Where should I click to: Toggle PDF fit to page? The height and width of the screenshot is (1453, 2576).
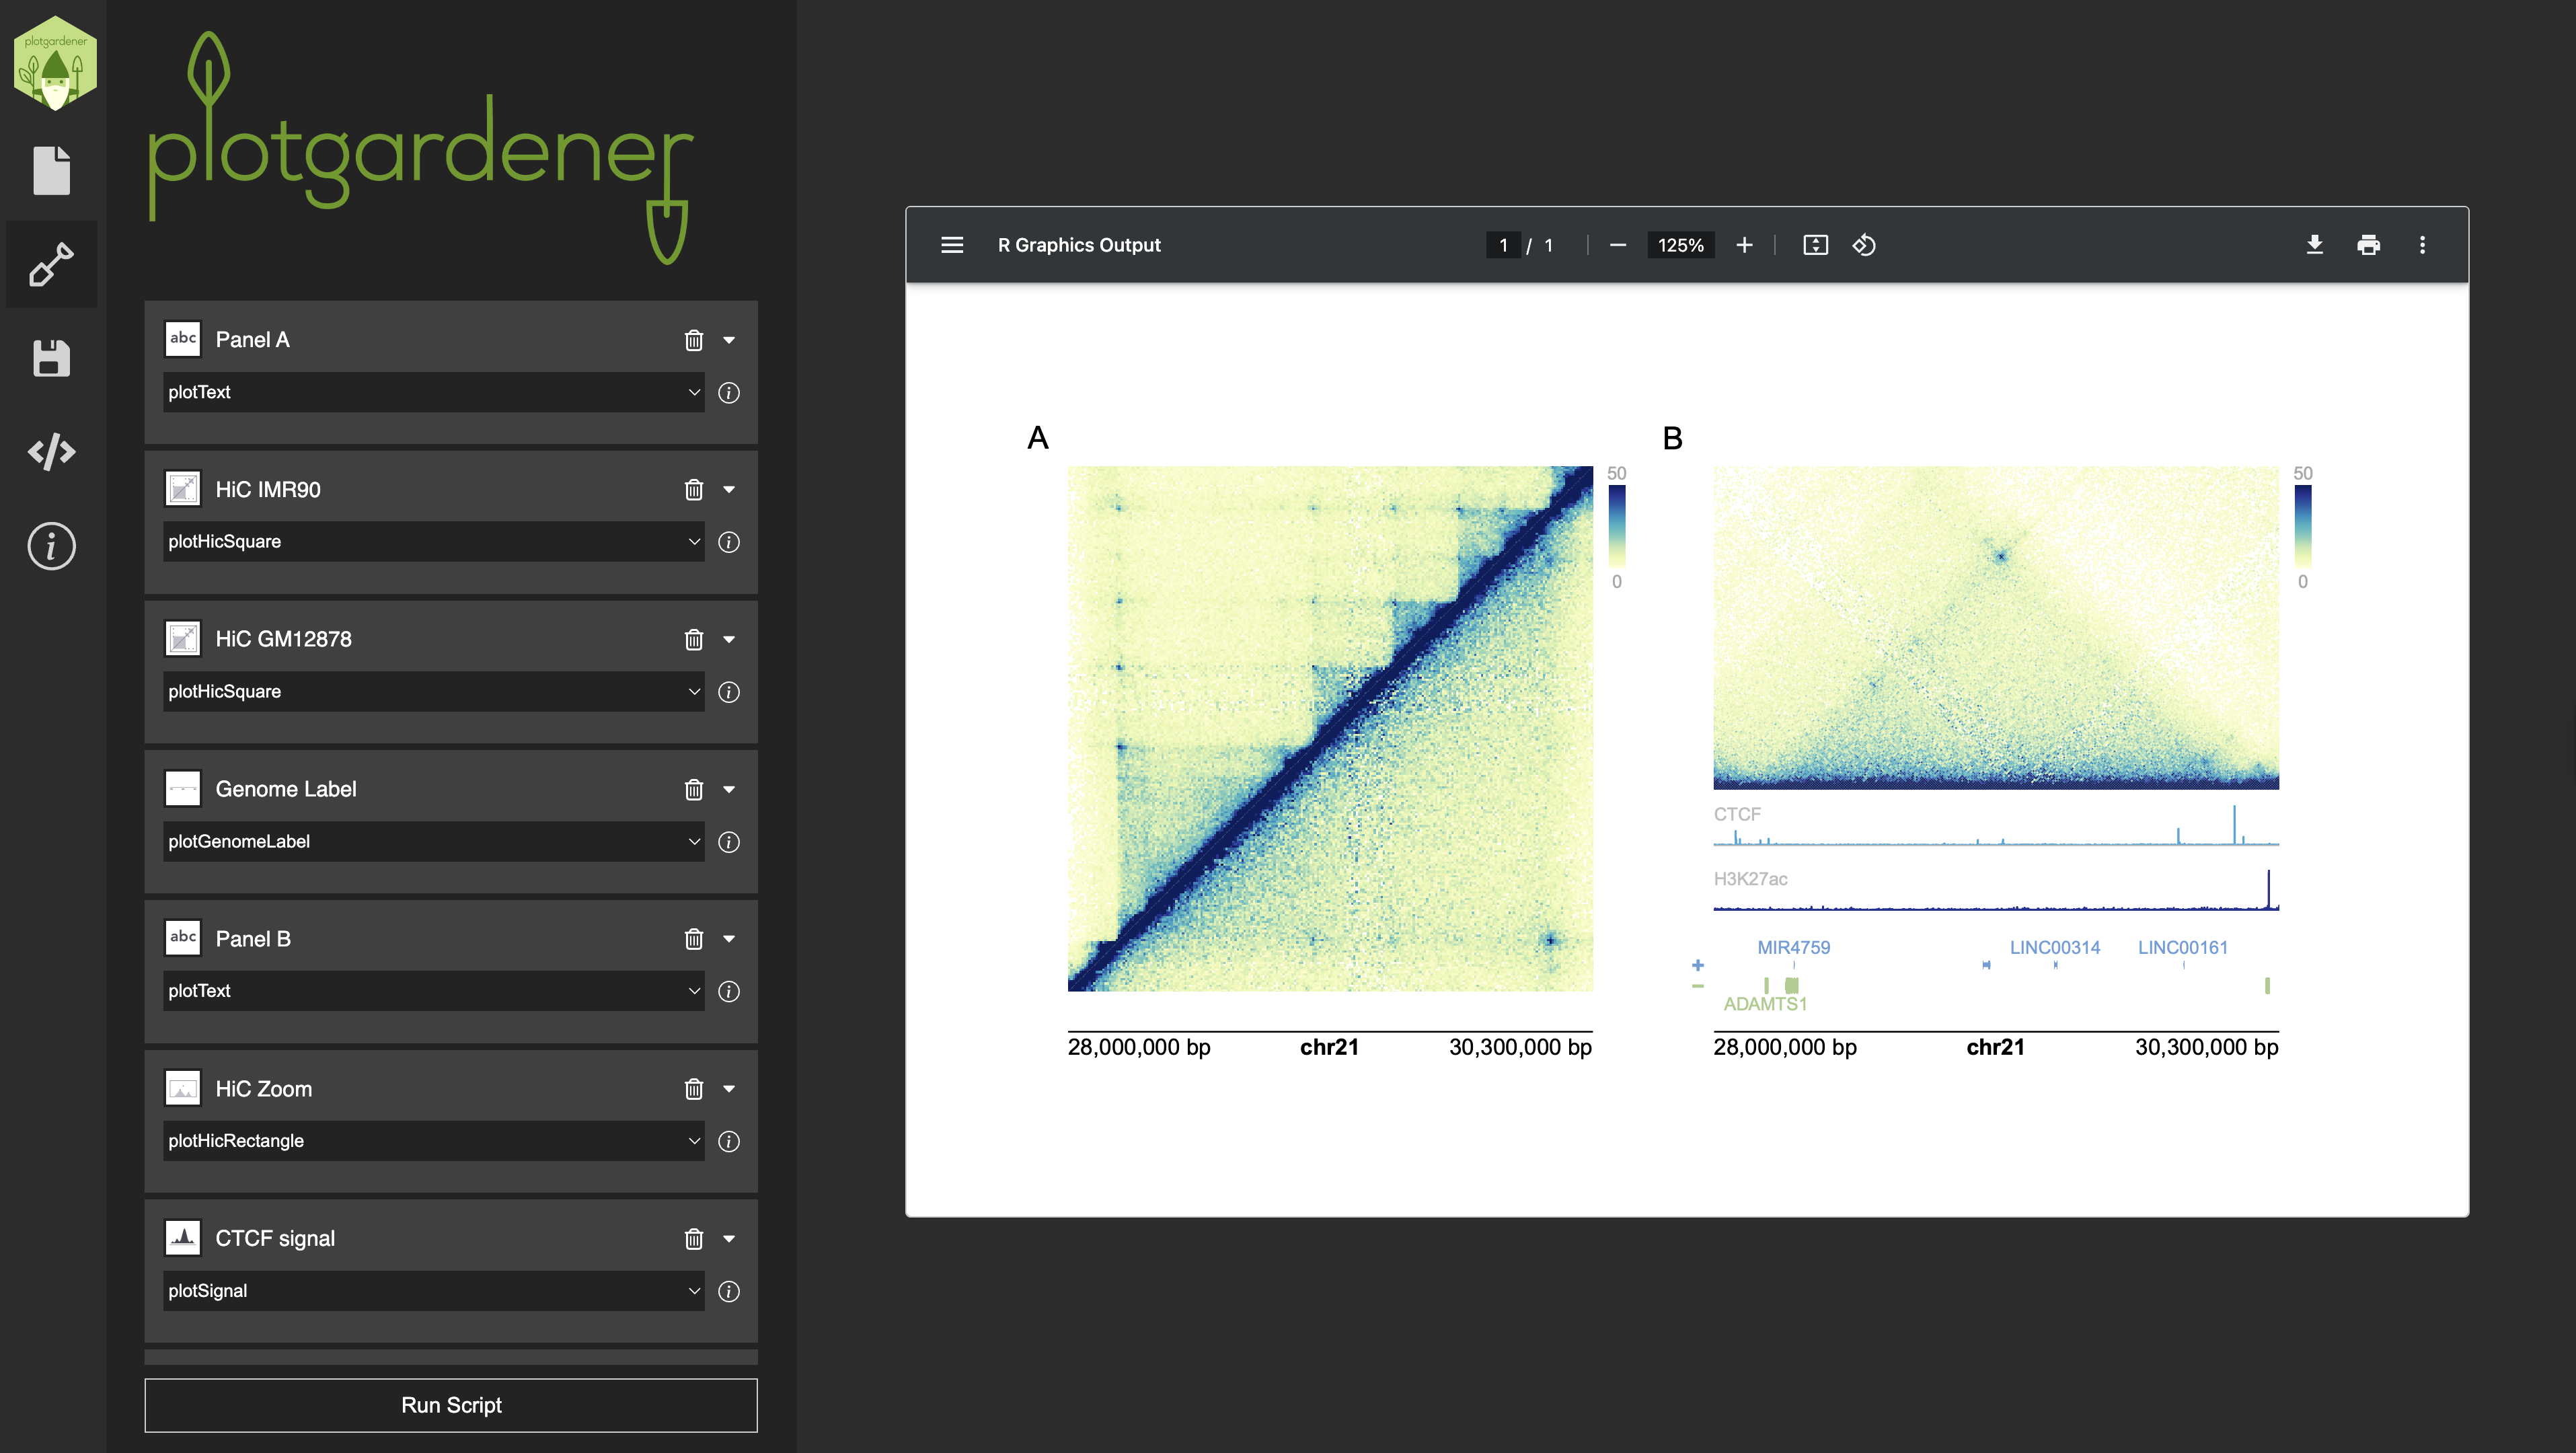tap(1815, 245)
